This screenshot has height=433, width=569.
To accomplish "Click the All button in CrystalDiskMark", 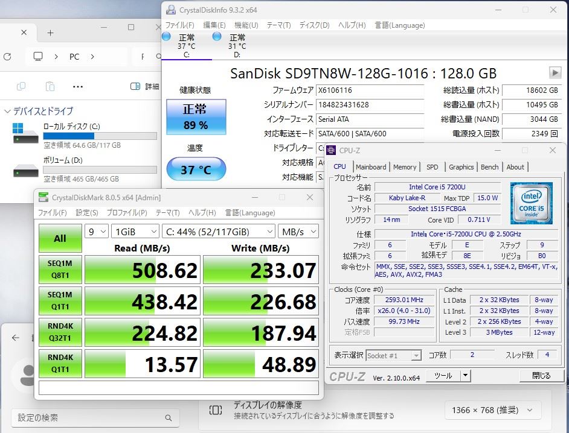I will [60, 238].
